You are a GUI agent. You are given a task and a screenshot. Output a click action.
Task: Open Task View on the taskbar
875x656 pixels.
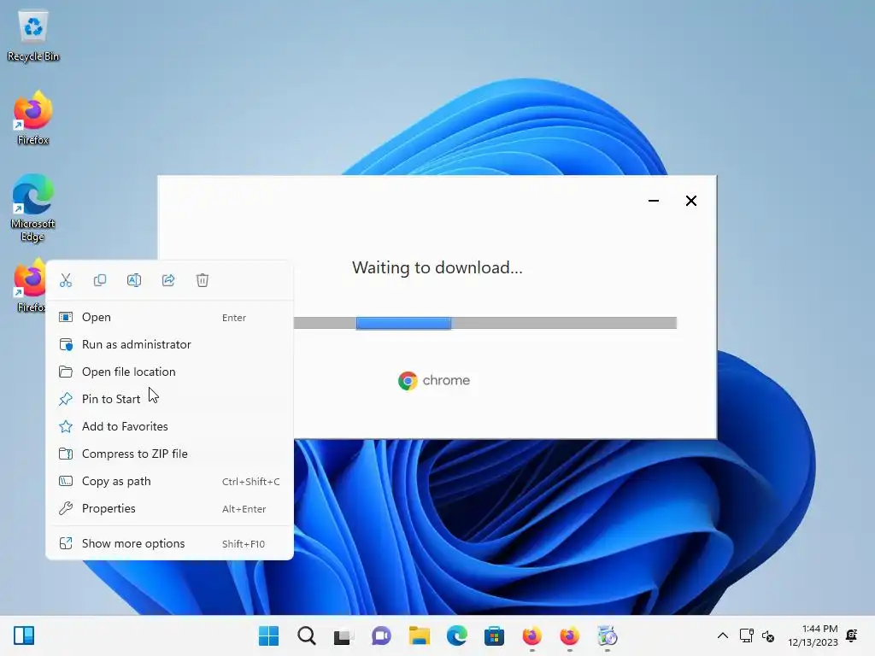pyautogui.click(x=344, y=635)
